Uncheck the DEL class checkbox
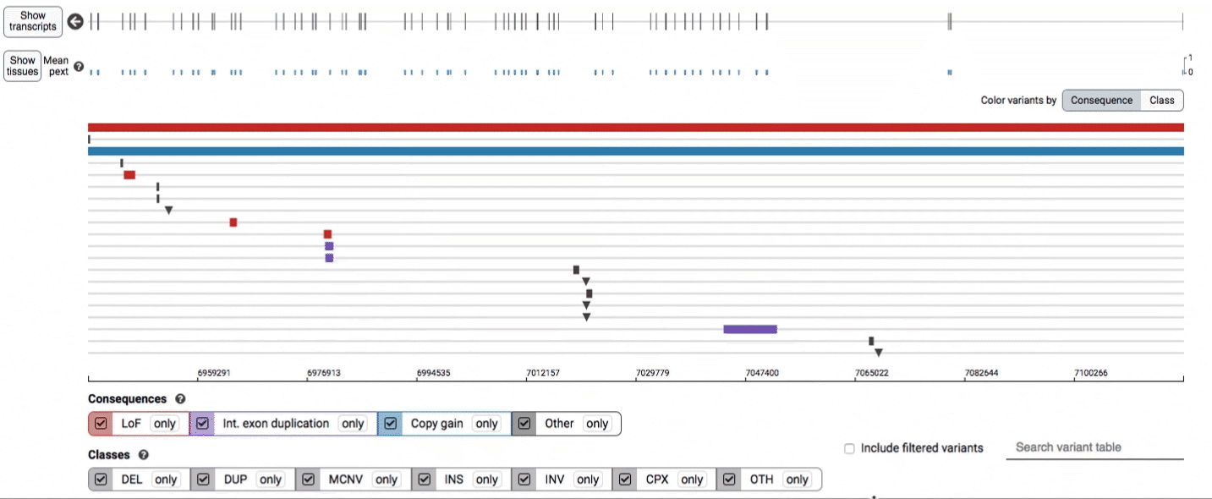 coord(101,480)
